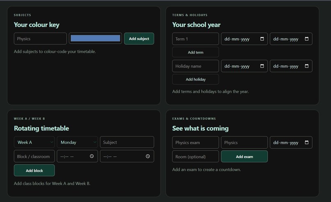Open calendar picker for exam date
Viewport: 331px width, 202px height.
(x=306, y=142)
